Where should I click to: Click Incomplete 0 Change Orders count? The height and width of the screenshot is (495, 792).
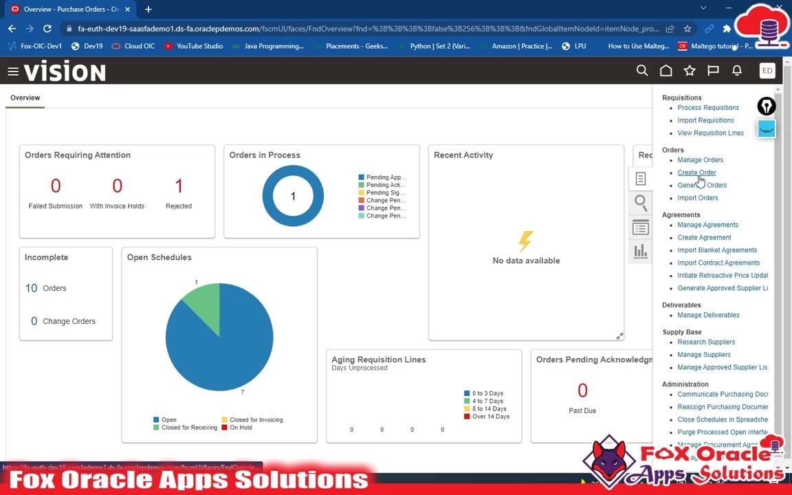point(34,321)
